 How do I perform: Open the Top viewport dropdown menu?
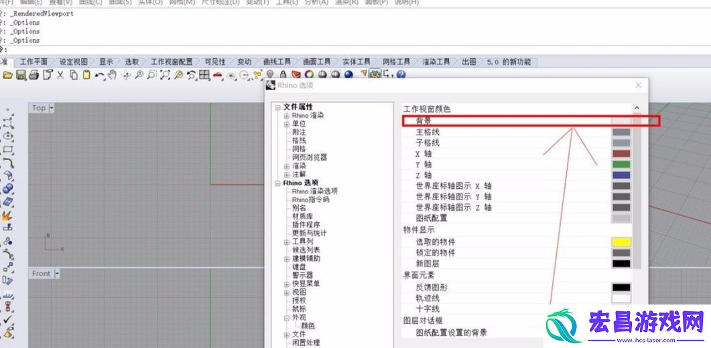(51, 108)
